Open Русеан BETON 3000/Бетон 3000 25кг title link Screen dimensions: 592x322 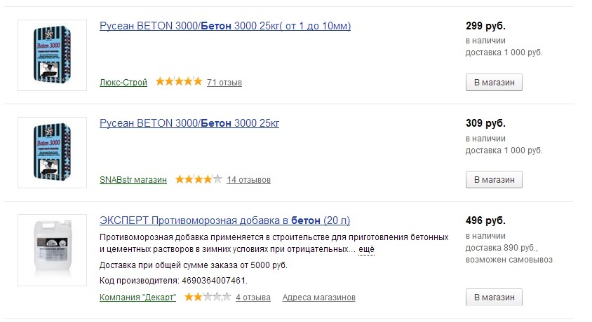coord(189,123)
